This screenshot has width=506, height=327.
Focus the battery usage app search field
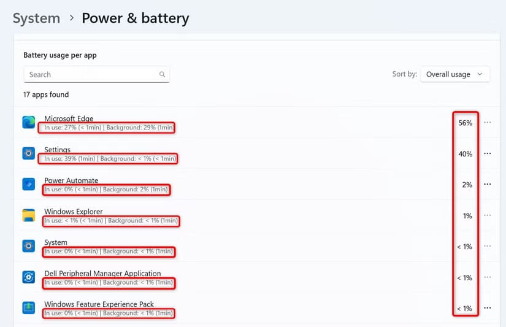pos(91,75)
